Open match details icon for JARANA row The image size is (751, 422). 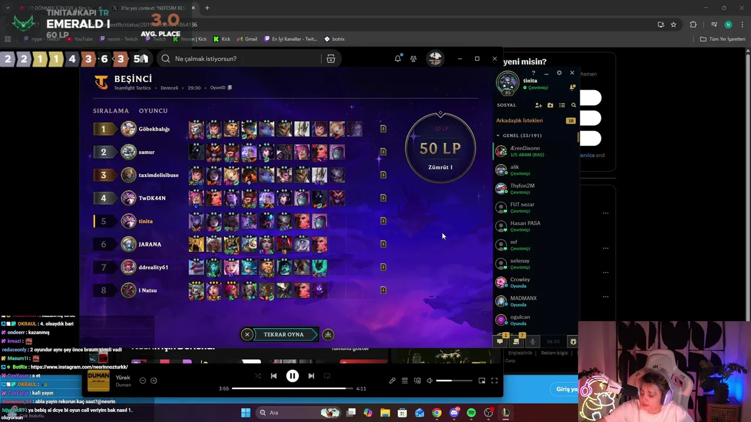click(383, 244)
